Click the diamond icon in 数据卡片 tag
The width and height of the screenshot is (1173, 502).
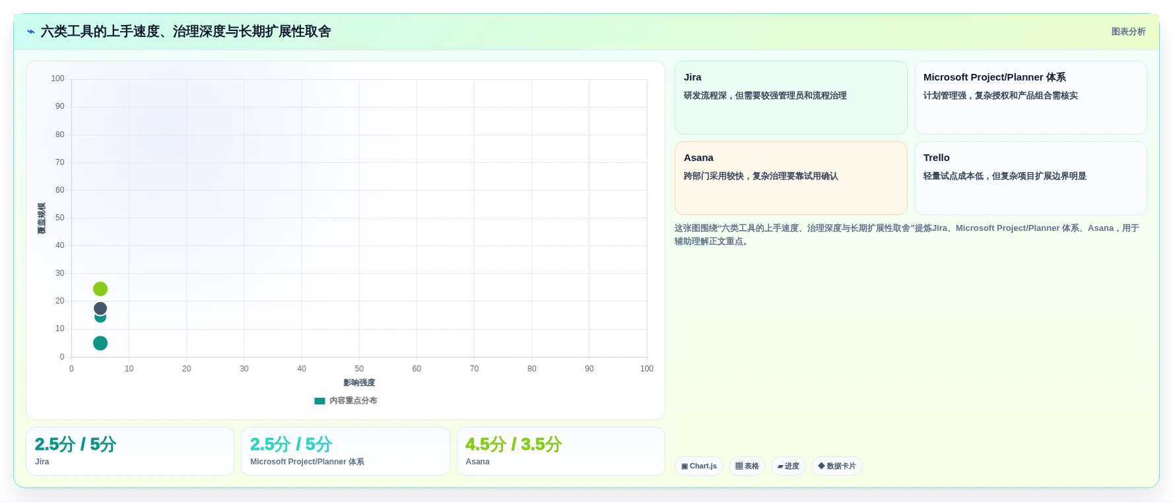(821, 466)
